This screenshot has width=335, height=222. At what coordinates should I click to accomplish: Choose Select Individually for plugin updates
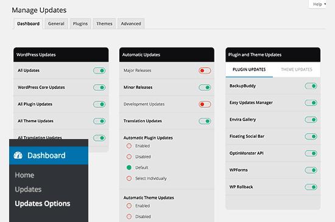(129, 178)
